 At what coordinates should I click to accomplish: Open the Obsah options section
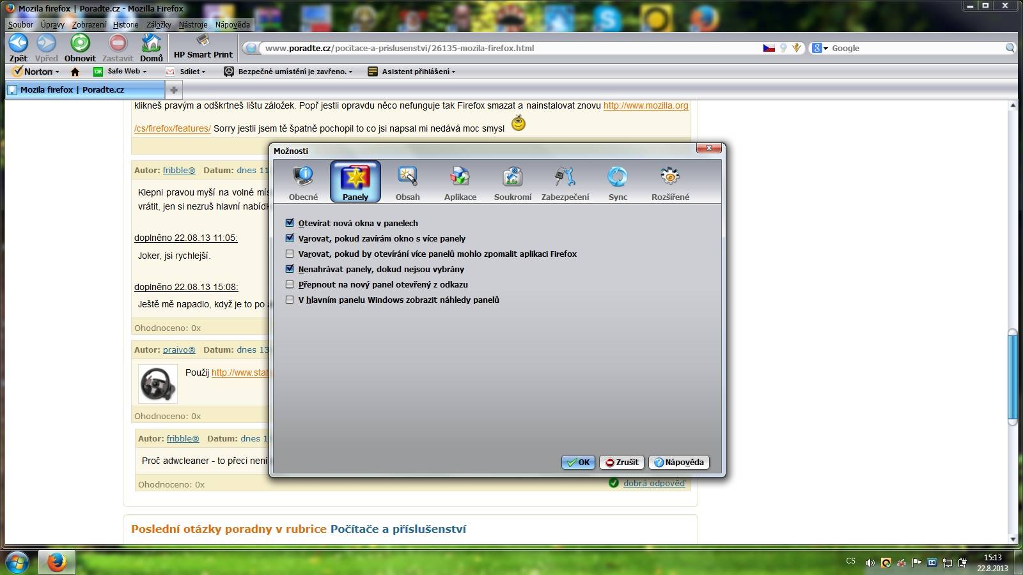pos(407,182)
